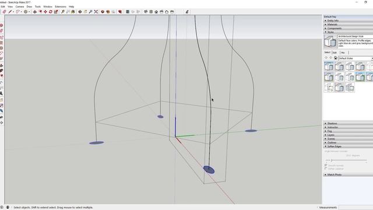Expand the Layers panel
Screen dimensions: 373x210
click(x=348, y=135)
